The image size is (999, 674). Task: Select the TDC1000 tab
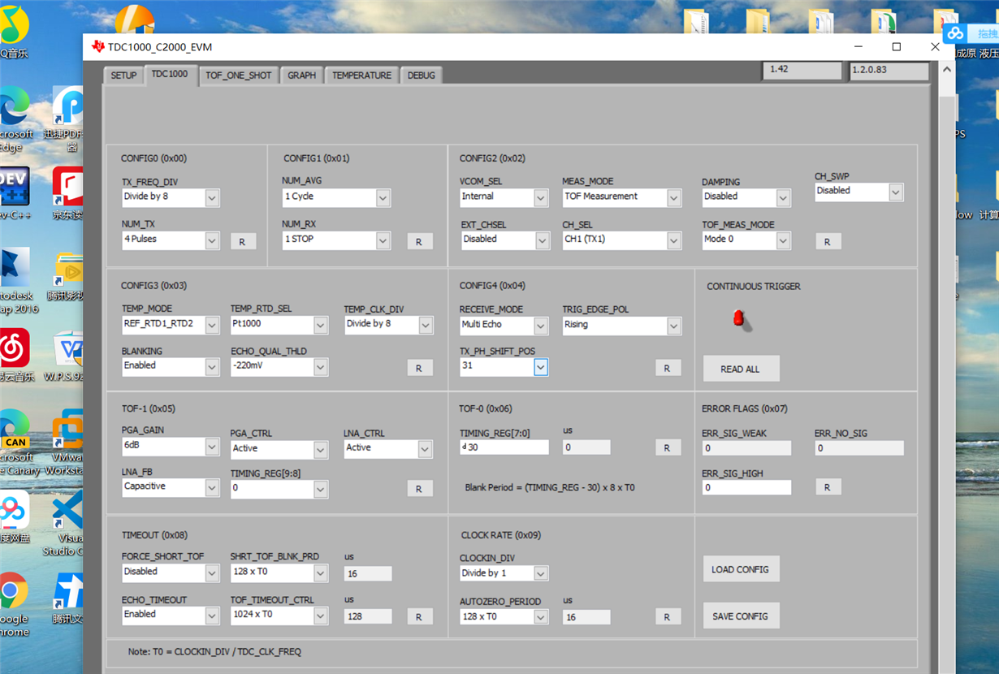point(170,74)
